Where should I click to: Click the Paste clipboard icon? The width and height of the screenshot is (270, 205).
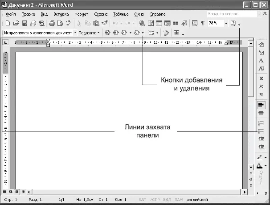[x=96, y=23]
